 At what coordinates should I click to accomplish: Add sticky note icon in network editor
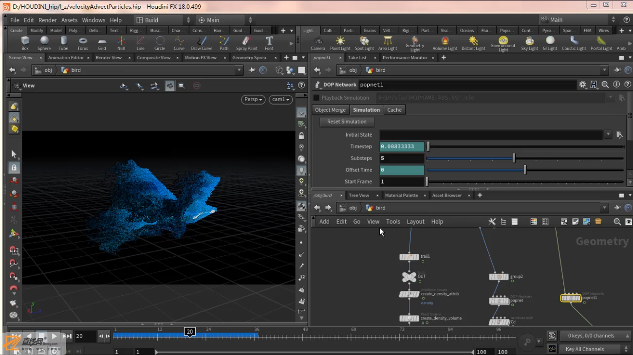tap(575, 222)
